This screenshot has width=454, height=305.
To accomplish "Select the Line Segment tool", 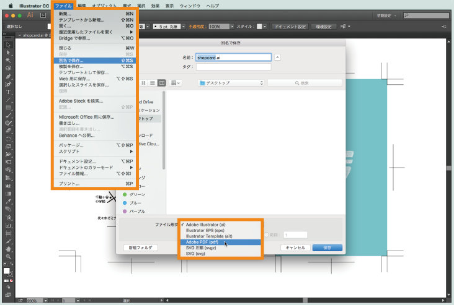I will 8,100.
